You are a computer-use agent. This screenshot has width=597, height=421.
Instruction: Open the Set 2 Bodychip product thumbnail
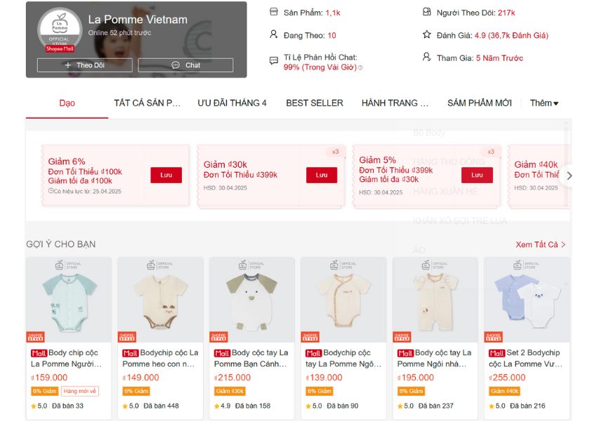coord(527,300)
